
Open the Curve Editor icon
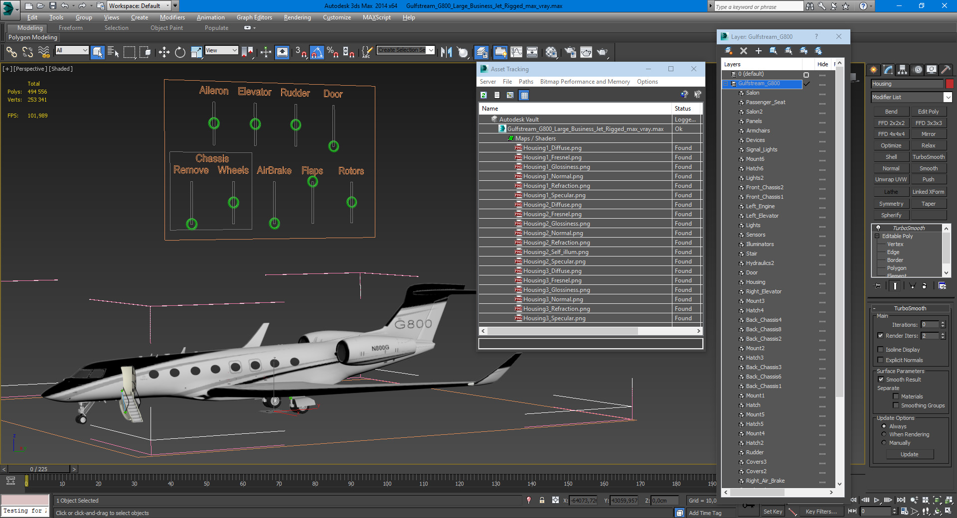click(516, 52)
